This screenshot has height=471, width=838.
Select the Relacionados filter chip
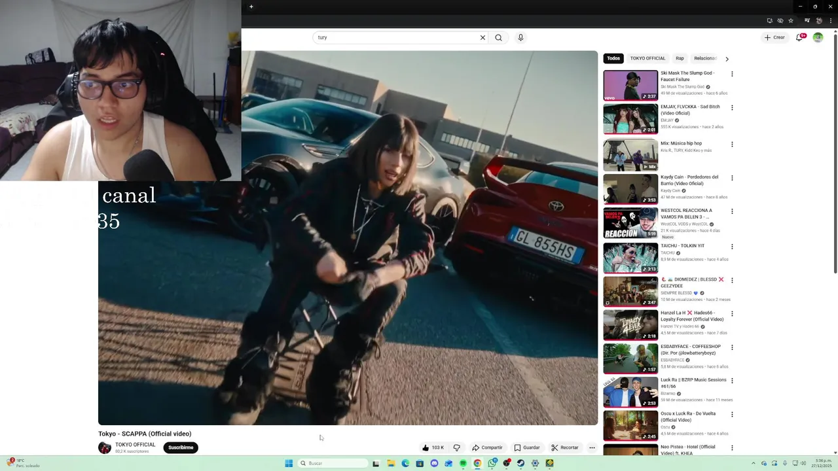705,58
